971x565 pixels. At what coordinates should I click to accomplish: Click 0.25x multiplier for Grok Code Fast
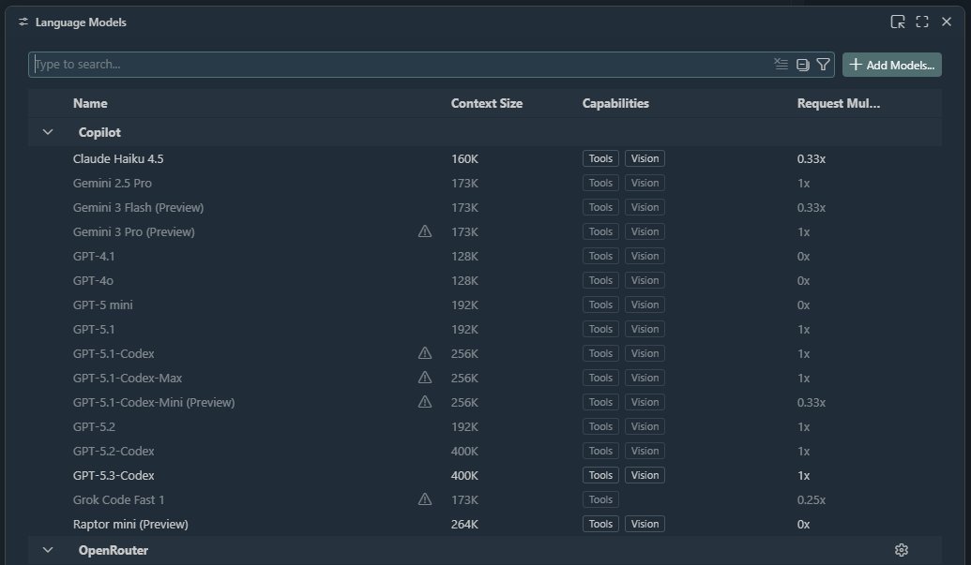click(x=812, y=499)
